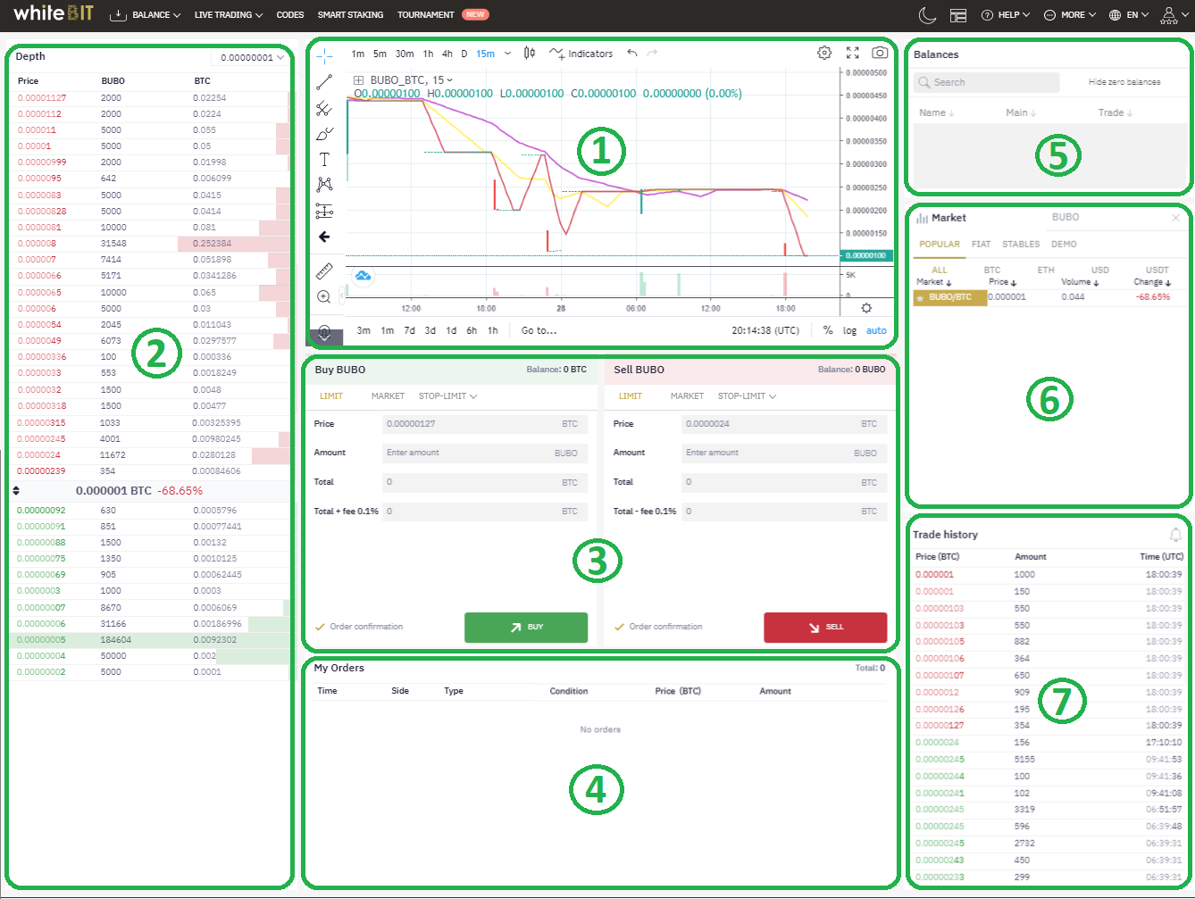Open LIVE TRADING dropdown menu
The width and height of the screenshot is (1195, 899).
coord(229,15)
